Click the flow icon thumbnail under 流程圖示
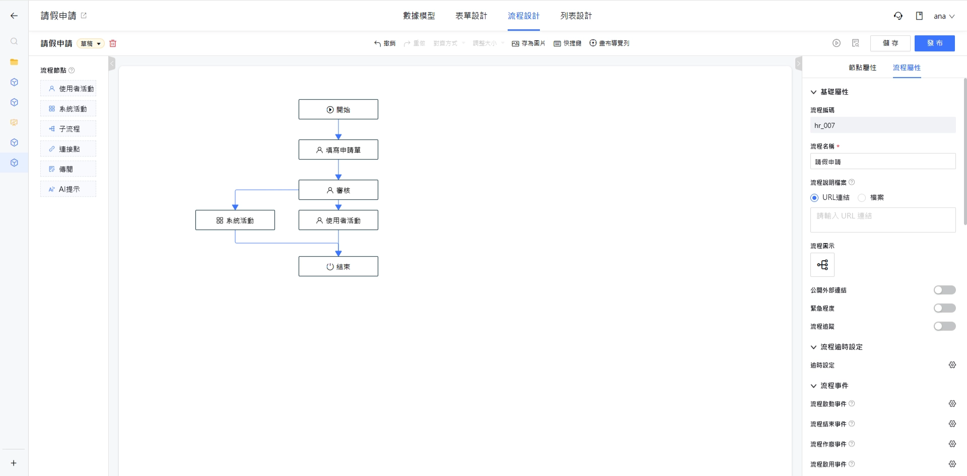Screen dimensions: 967x476 point(822,265)
